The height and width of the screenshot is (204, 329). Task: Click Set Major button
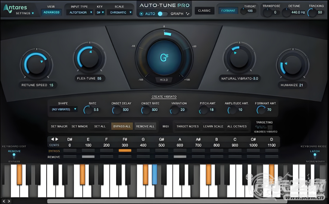(x=59, y=126)
